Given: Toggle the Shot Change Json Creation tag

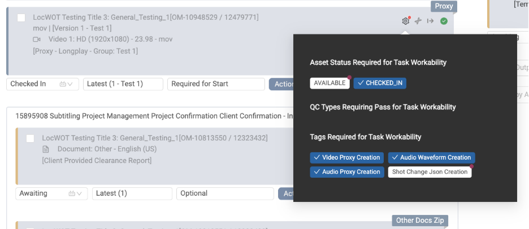Looking at the screenshot, I should coord(430,171).
